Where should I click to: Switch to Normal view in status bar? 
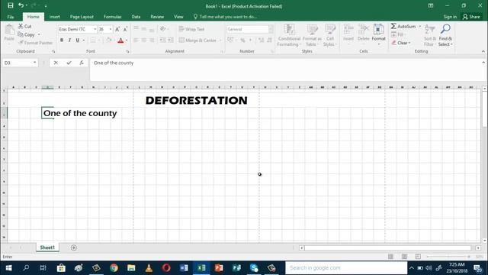coord(390,257)
